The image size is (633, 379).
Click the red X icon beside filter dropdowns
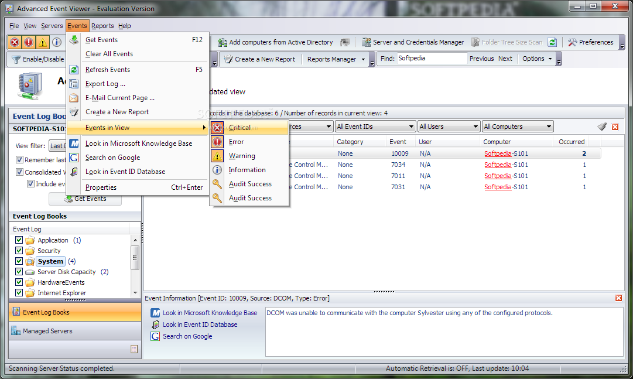615,127
